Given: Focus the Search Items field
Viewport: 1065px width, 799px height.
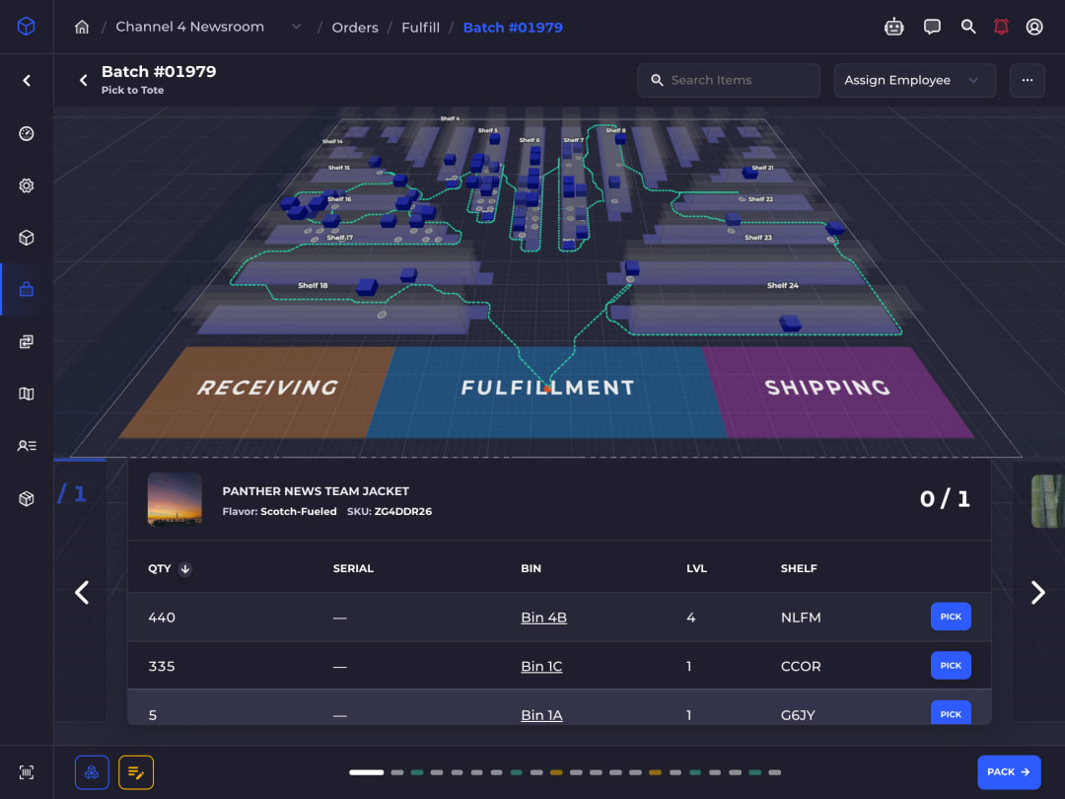Looking at the screenshot, I should click(728, 80).
